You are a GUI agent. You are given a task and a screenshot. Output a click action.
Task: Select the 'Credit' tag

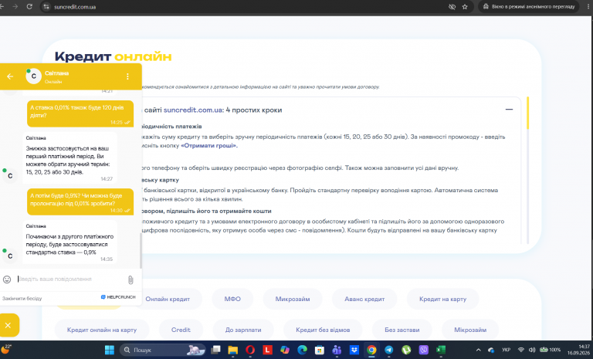pos(181,330)
